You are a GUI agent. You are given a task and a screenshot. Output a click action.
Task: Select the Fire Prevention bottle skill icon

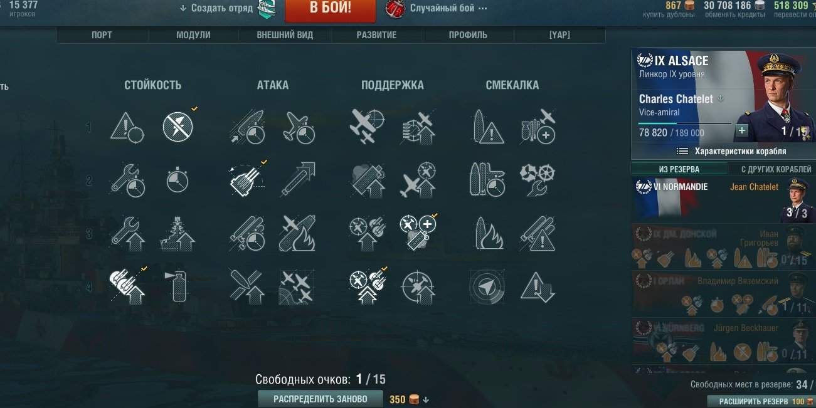tap(179, 287)
